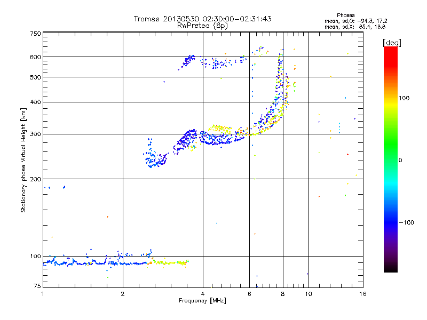
Task: Click the colorbar tick label '100'
Action: [404, 98]
